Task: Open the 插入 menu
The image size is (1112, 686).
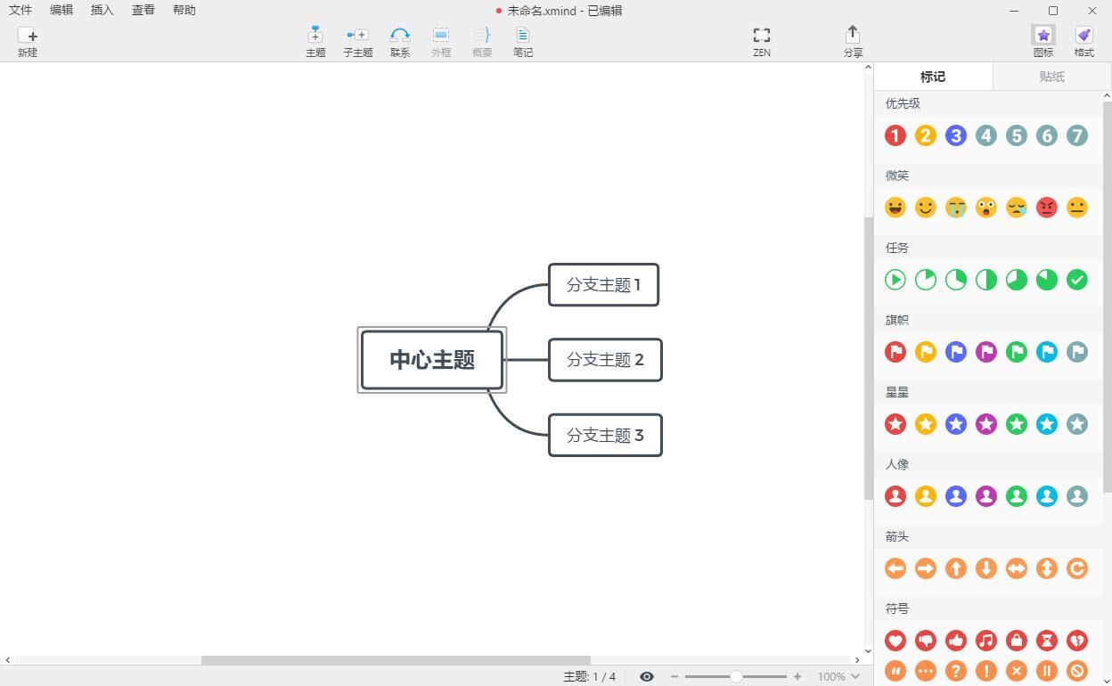Action: point(102,11)
